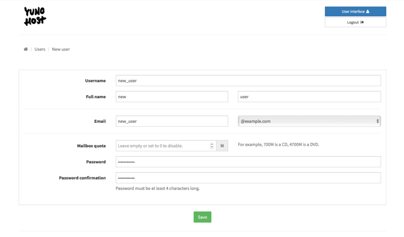
Task: Increase Mailbox quota with stepper up arrow
Action: [212, 144]
